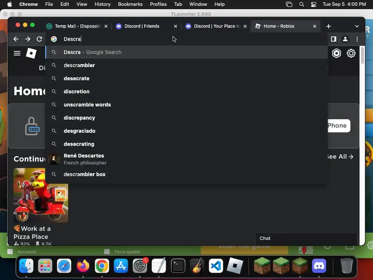Open Finder from the dock
The width and height of the screenshot is (373, 280).
(x=26, y=266)
